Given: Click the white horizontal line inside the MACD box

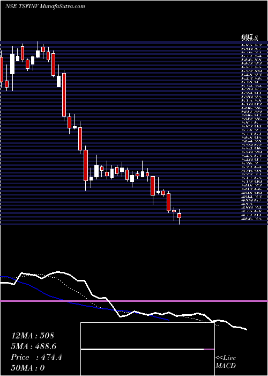Looking at the screenshot, I should tap(142, 349).
